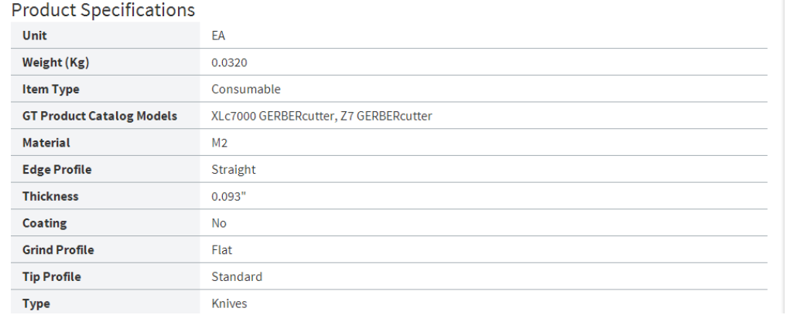The height and width of the screenshot is (325, 797).
Task: Click the Material row label
Action: click(46, 143)
